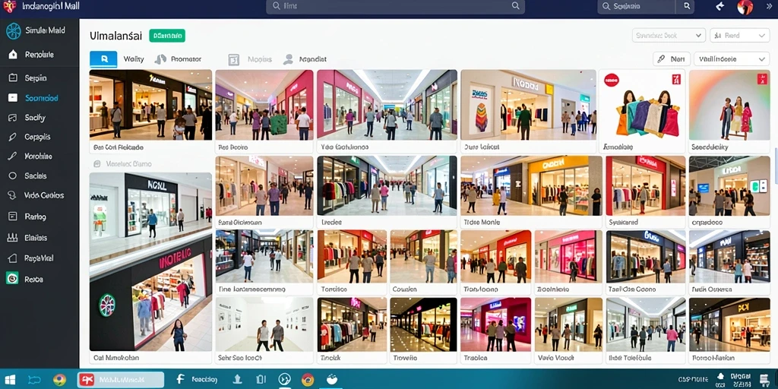The image size is (778, 389).
Task: Open the Rend dropdown at top right
Action: pos(740,35)
